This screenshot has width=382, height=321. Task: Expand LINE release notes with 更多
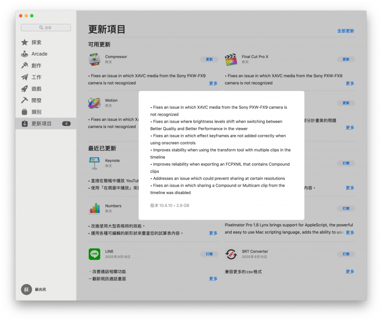(x=213, y=279)
